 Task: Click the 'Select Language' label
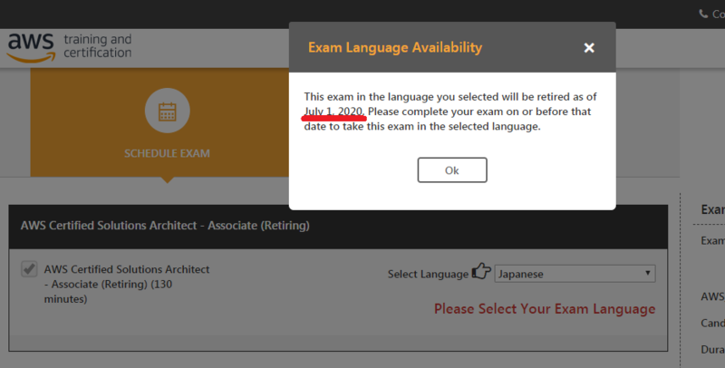click(428, 274)
